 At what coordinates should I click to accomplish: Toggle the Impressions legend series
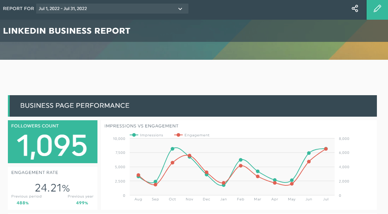pyautogui.click(x=147, y=135)
